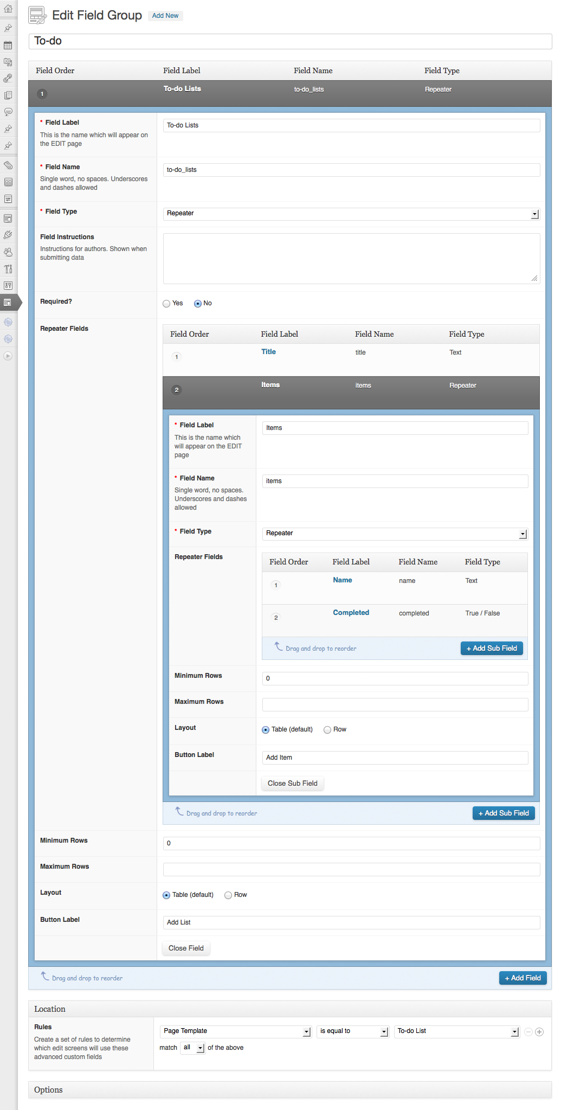Screen dimensions: 561x1110
Task: Open the Dashboard home icon in sidebar
Action: coord(8,9)
